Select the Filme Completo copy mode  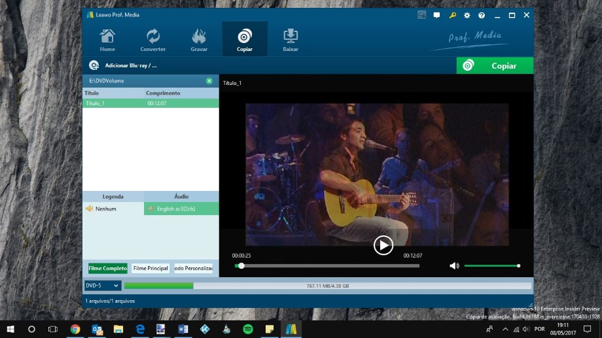(x=108, y=268)
